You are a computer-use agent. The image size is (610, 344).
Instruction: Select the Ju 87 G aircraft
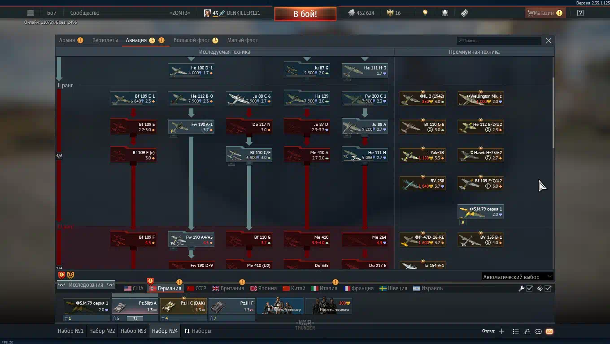(x=307, y=70)
